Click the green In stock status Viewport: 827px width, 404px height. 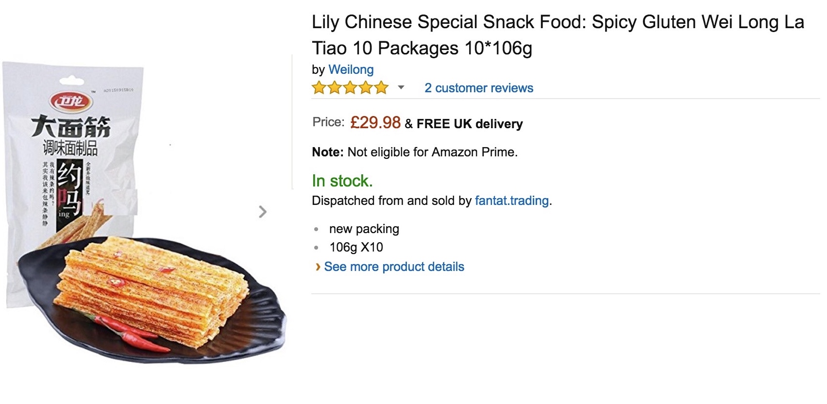(x=342, y=181)
